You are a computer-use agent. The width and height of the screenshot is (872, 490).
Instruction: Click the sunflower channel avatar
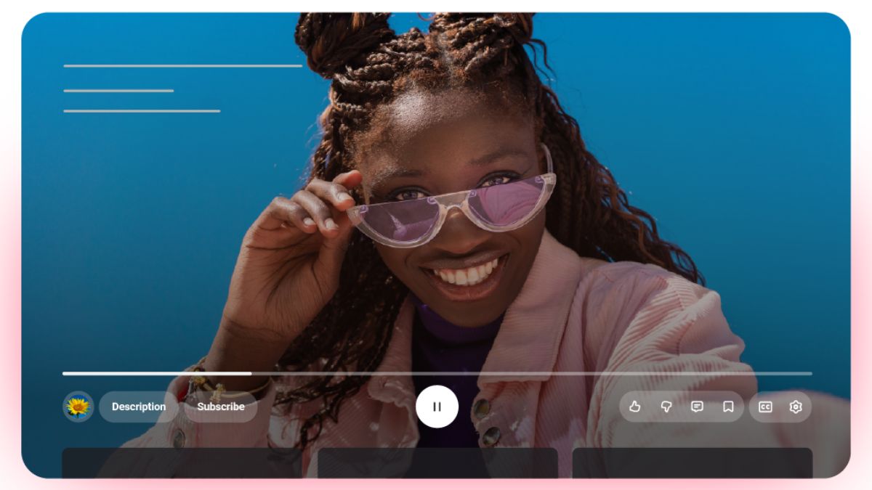(78, 407)
